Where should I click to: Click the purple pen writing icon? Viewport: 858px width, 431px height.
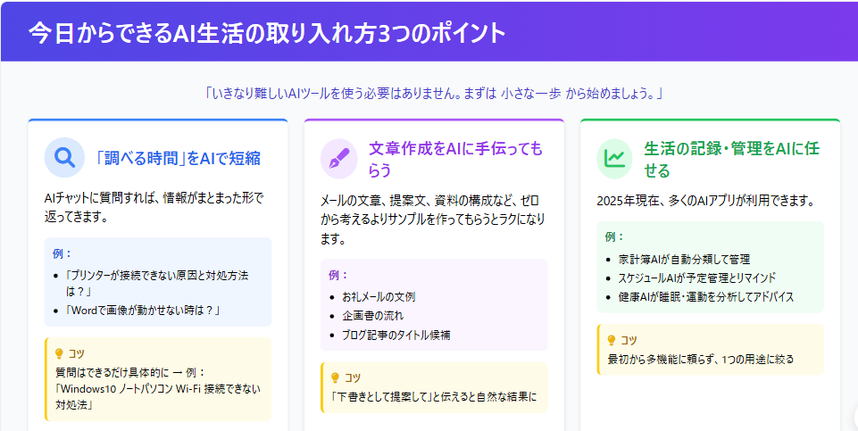(339, 158)
